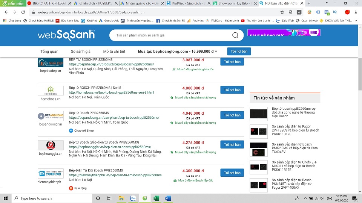The width and height of the screenshot is (362, 203).
Task: Open Home Boss store logo
Action: (x=51, y=91)
